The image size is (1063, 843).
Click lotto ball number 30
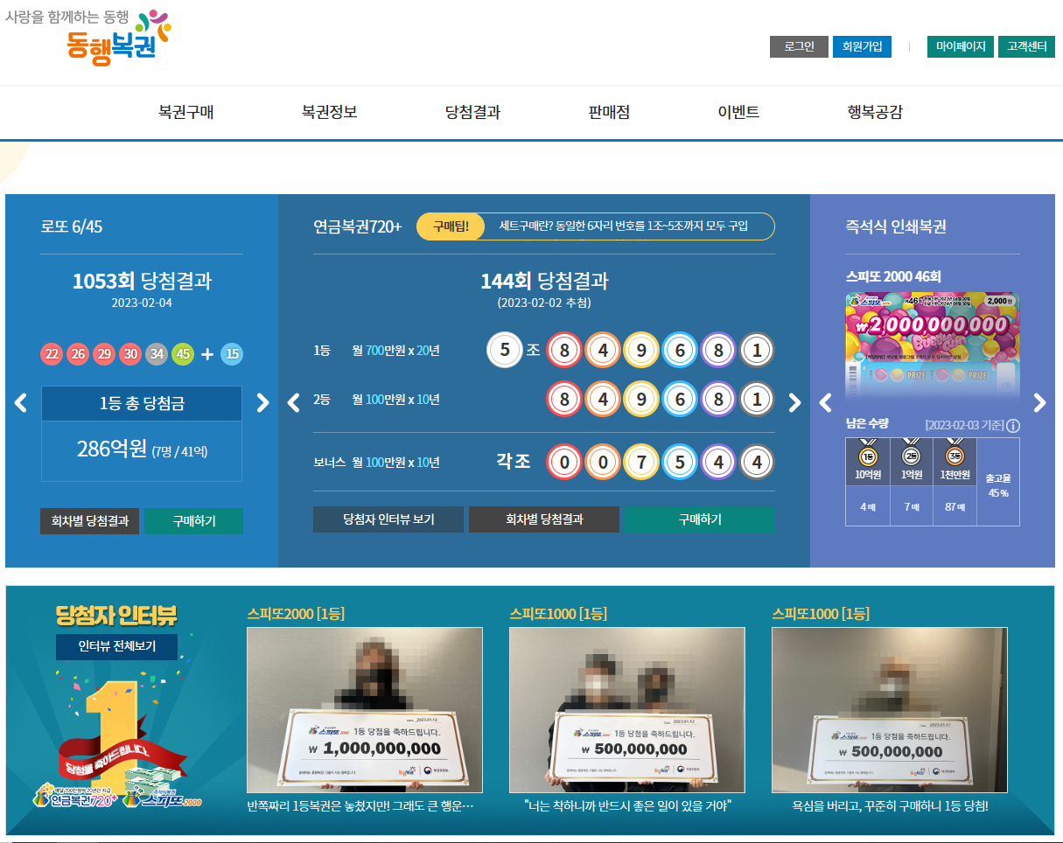pyautogui.click(x=130, y=354)
